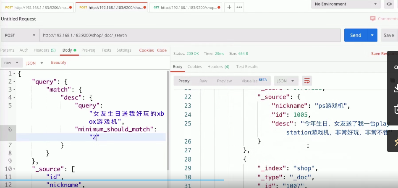
Task: Select the response Body tab
Action: (x=178, y=67)
